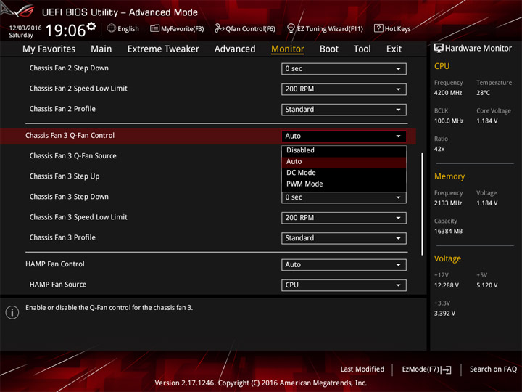Select the HAMP Fan Control label

pos(55,264)
